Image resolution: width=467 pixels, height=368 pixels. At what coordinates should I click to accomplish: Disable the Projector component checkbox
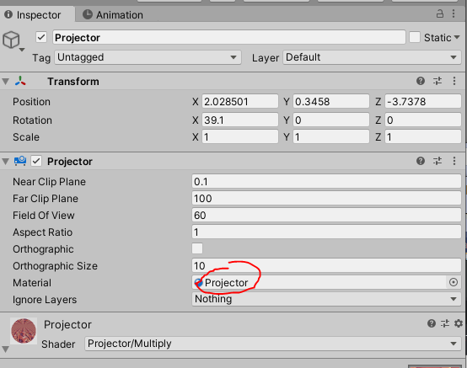[x=36, y=161]
